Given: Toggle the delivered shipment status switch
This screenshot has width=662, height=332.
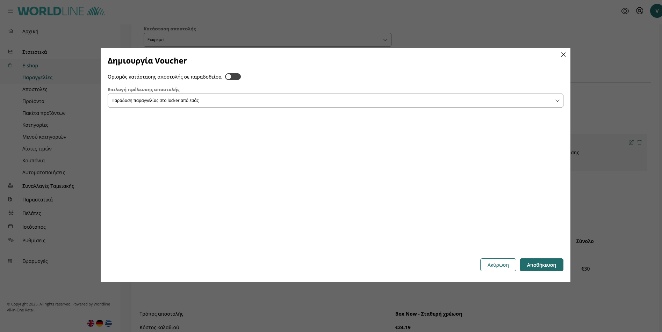Looking at the screenshot, I should (233, 77).
